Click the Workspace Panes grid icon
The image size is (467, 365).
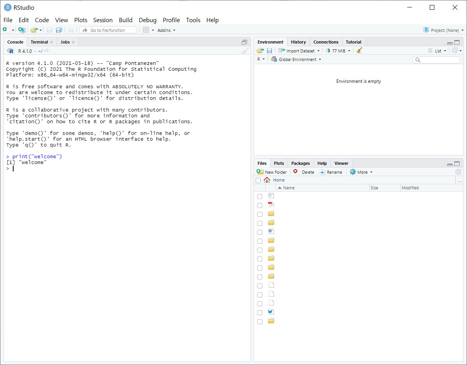point(146,30)
